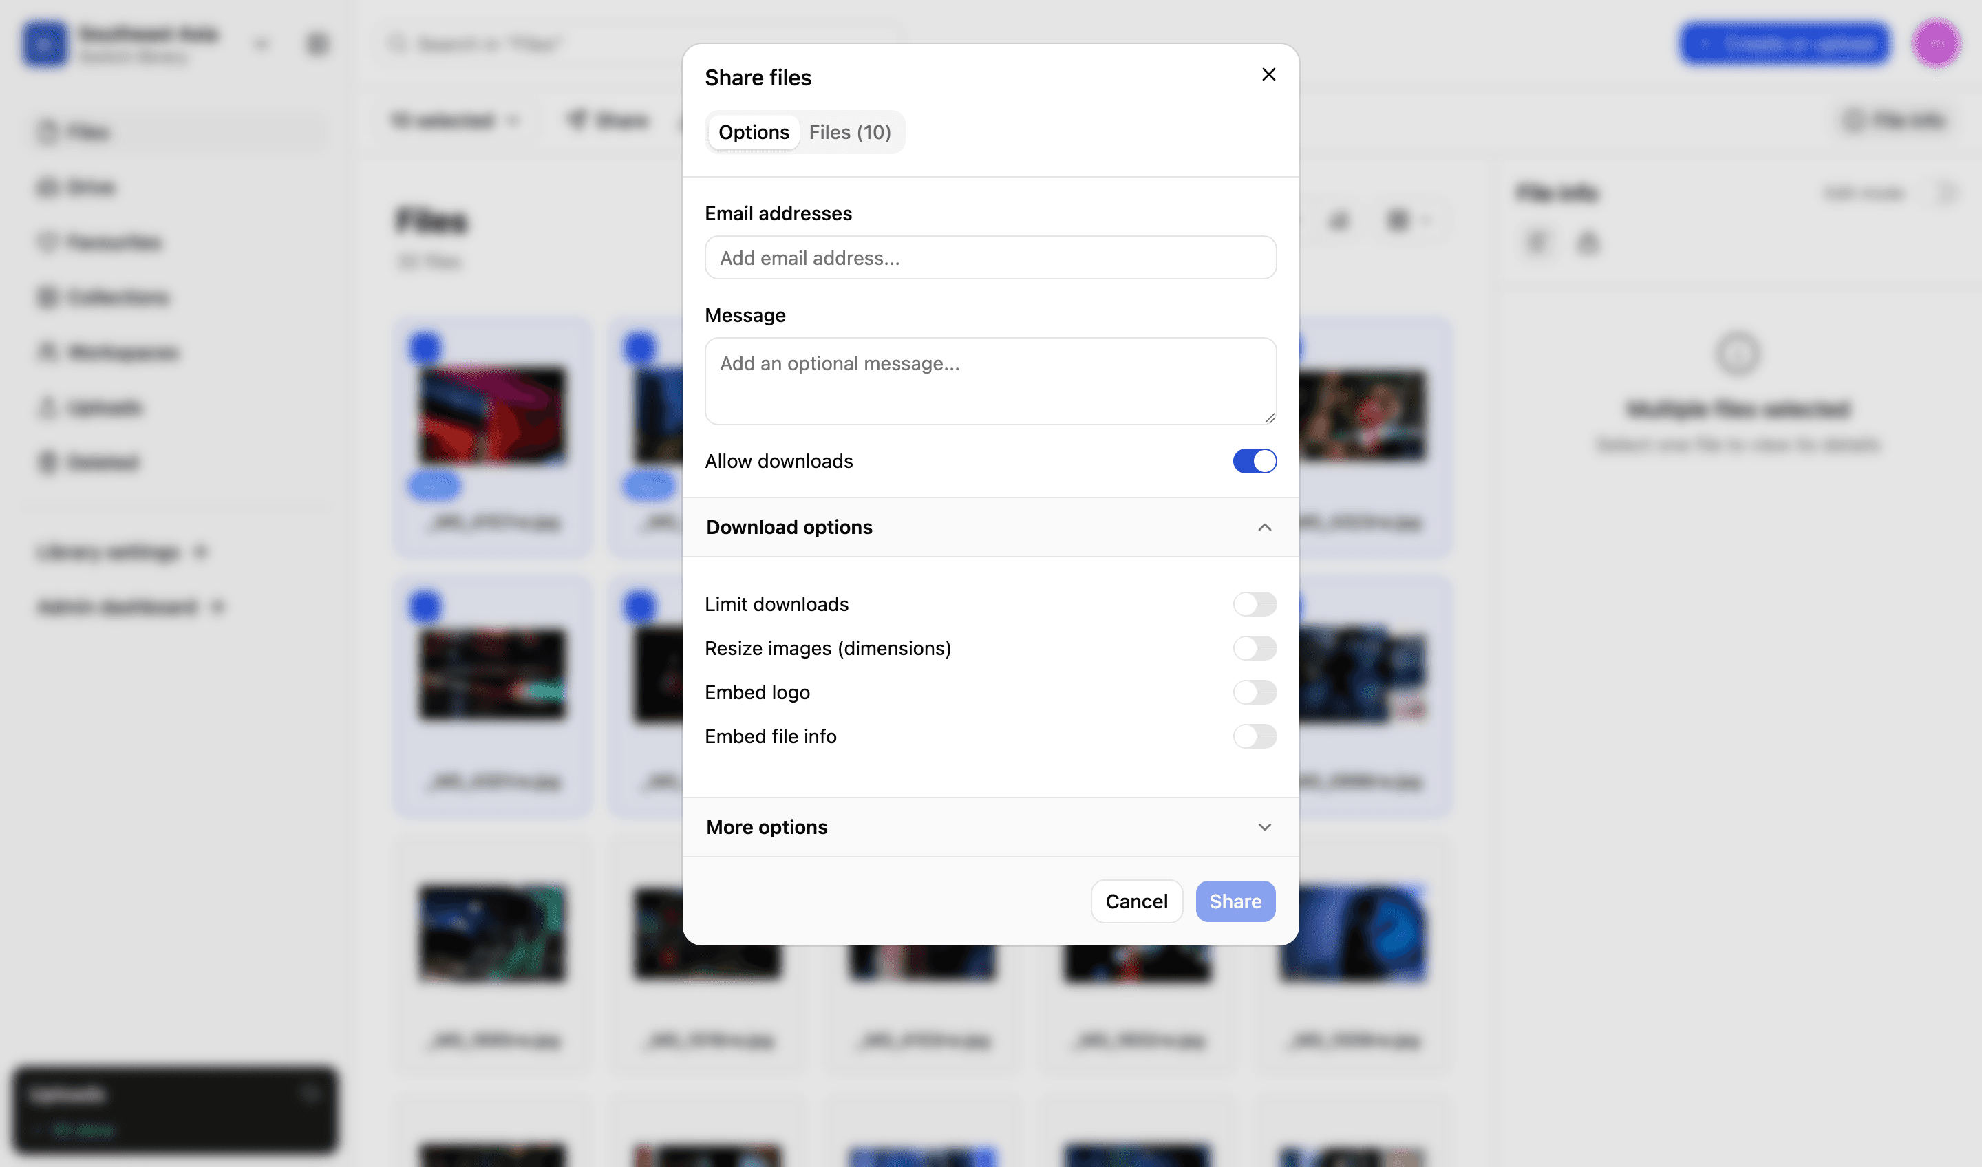
Task: Open the user avatar menu
Action: 1936,44
